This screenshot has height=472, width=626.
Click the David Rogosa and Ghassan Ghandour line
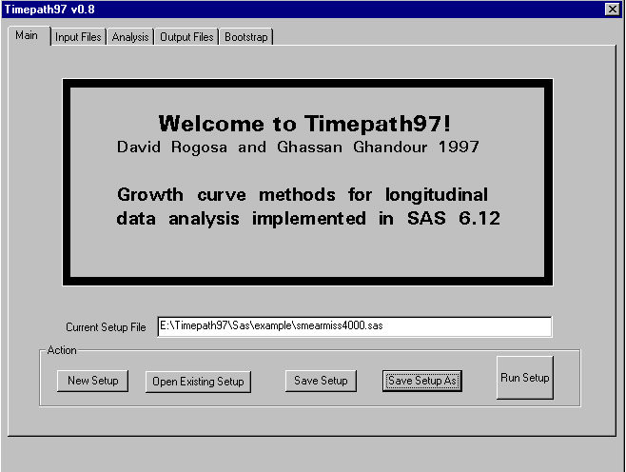click(x=298, y=147)
